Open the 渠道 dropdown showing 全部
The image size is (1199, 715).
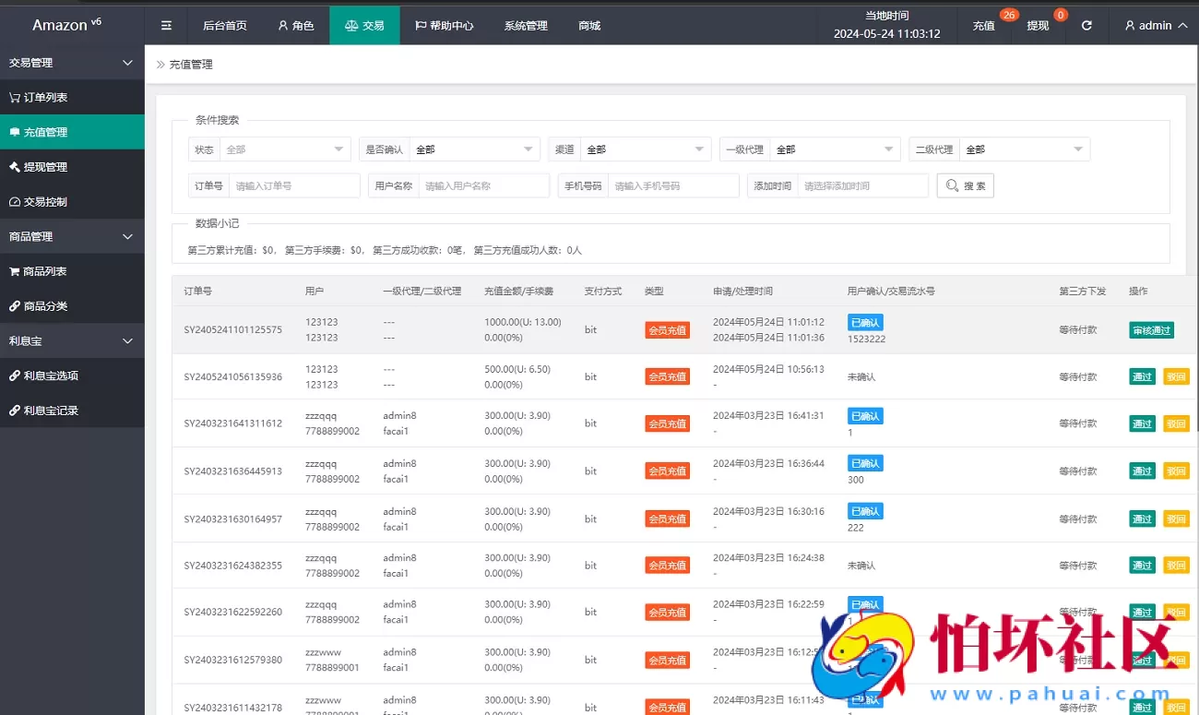coord(644,149)
